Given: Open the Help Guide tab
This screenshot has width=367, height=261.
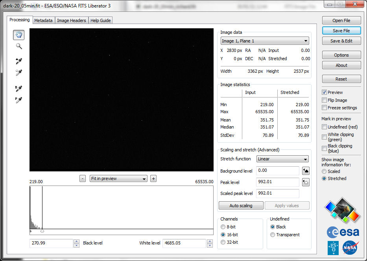Looking at the screenshot, I should pyautogui.click(x=100, y=20).
